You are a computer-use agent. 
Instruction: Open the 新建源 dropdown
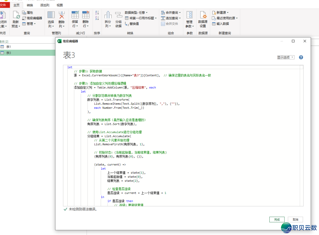(220, 13)
